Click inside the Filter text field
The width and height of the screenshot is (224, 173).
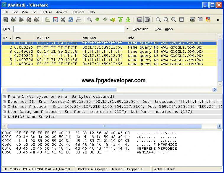click(69, 29)
